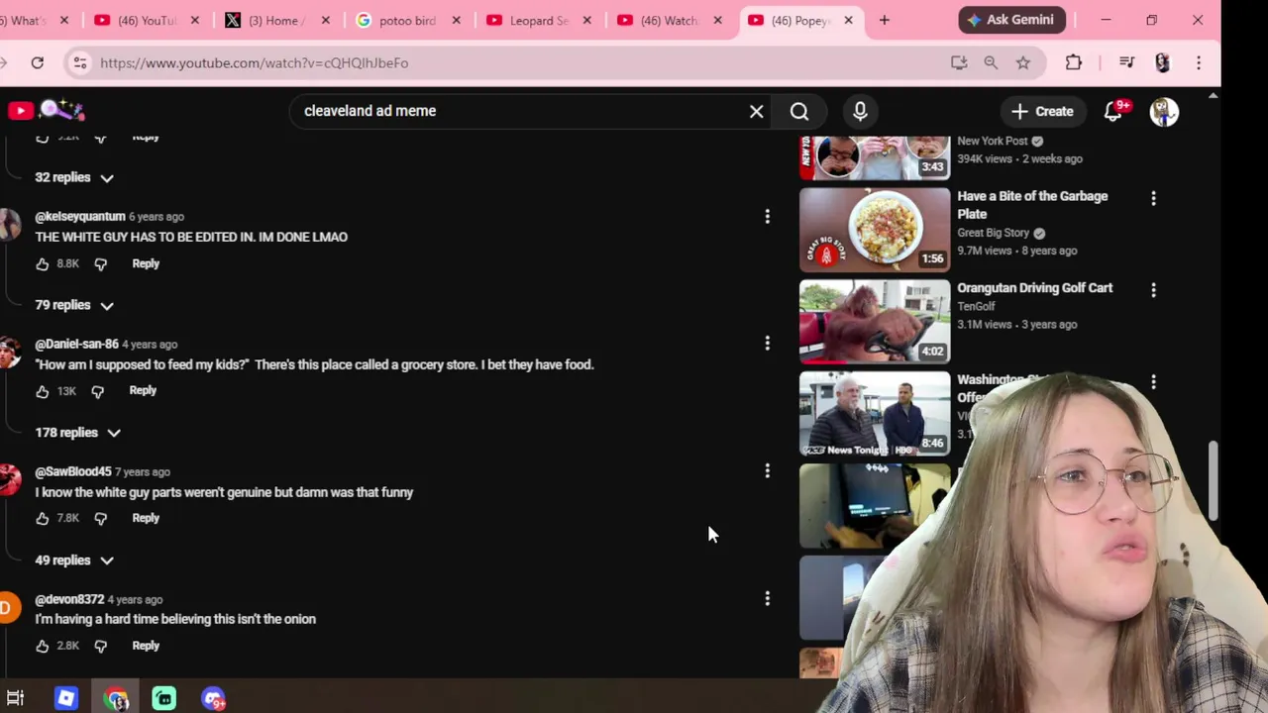Switch to the (46) Watch tab
The image size is (1268, 713).
click(669, 20)
